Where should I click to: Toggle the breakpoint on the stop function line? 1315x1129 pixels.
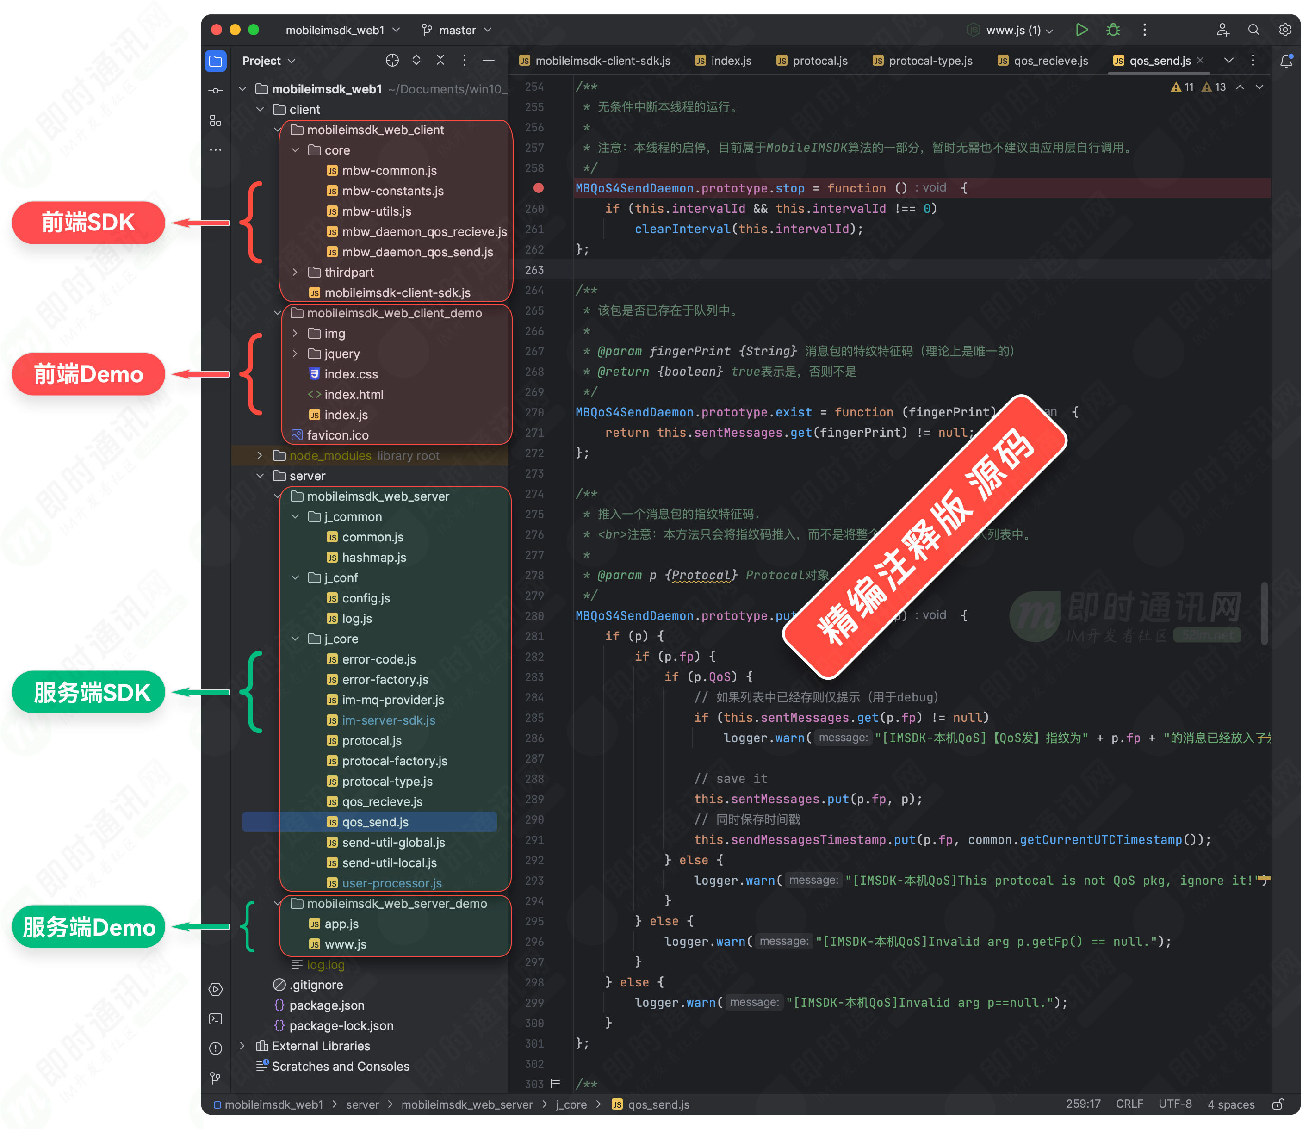coord(538,188)
